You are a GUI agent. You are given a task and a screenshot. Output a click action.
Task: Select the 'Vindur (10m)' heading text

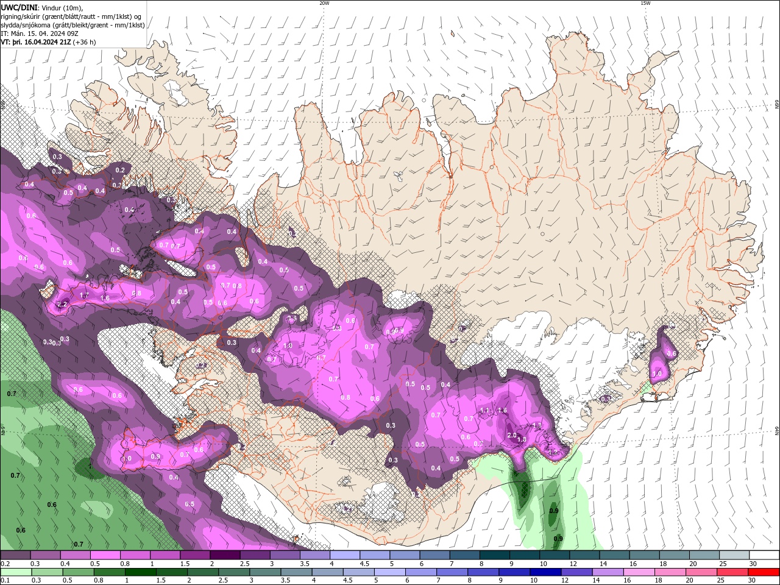62,7
